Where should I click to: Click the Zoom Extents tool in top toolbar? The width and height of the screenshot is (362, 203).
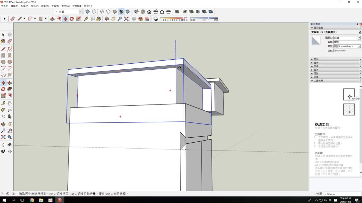point(126,19)
